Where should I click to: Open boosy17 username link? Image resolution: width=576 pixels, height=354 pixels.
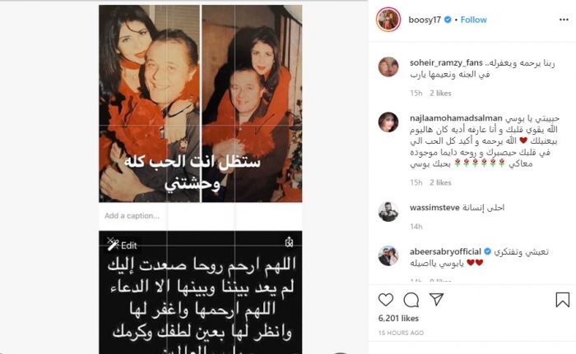(425, 20)
